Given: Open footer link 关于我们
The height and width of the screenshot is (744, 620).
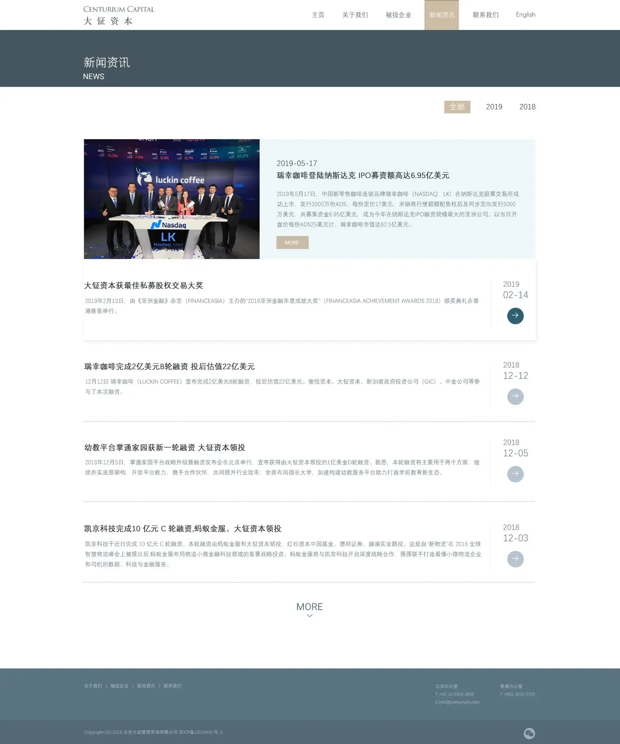Looking at the screenshot, I should (x=93, y=686).
